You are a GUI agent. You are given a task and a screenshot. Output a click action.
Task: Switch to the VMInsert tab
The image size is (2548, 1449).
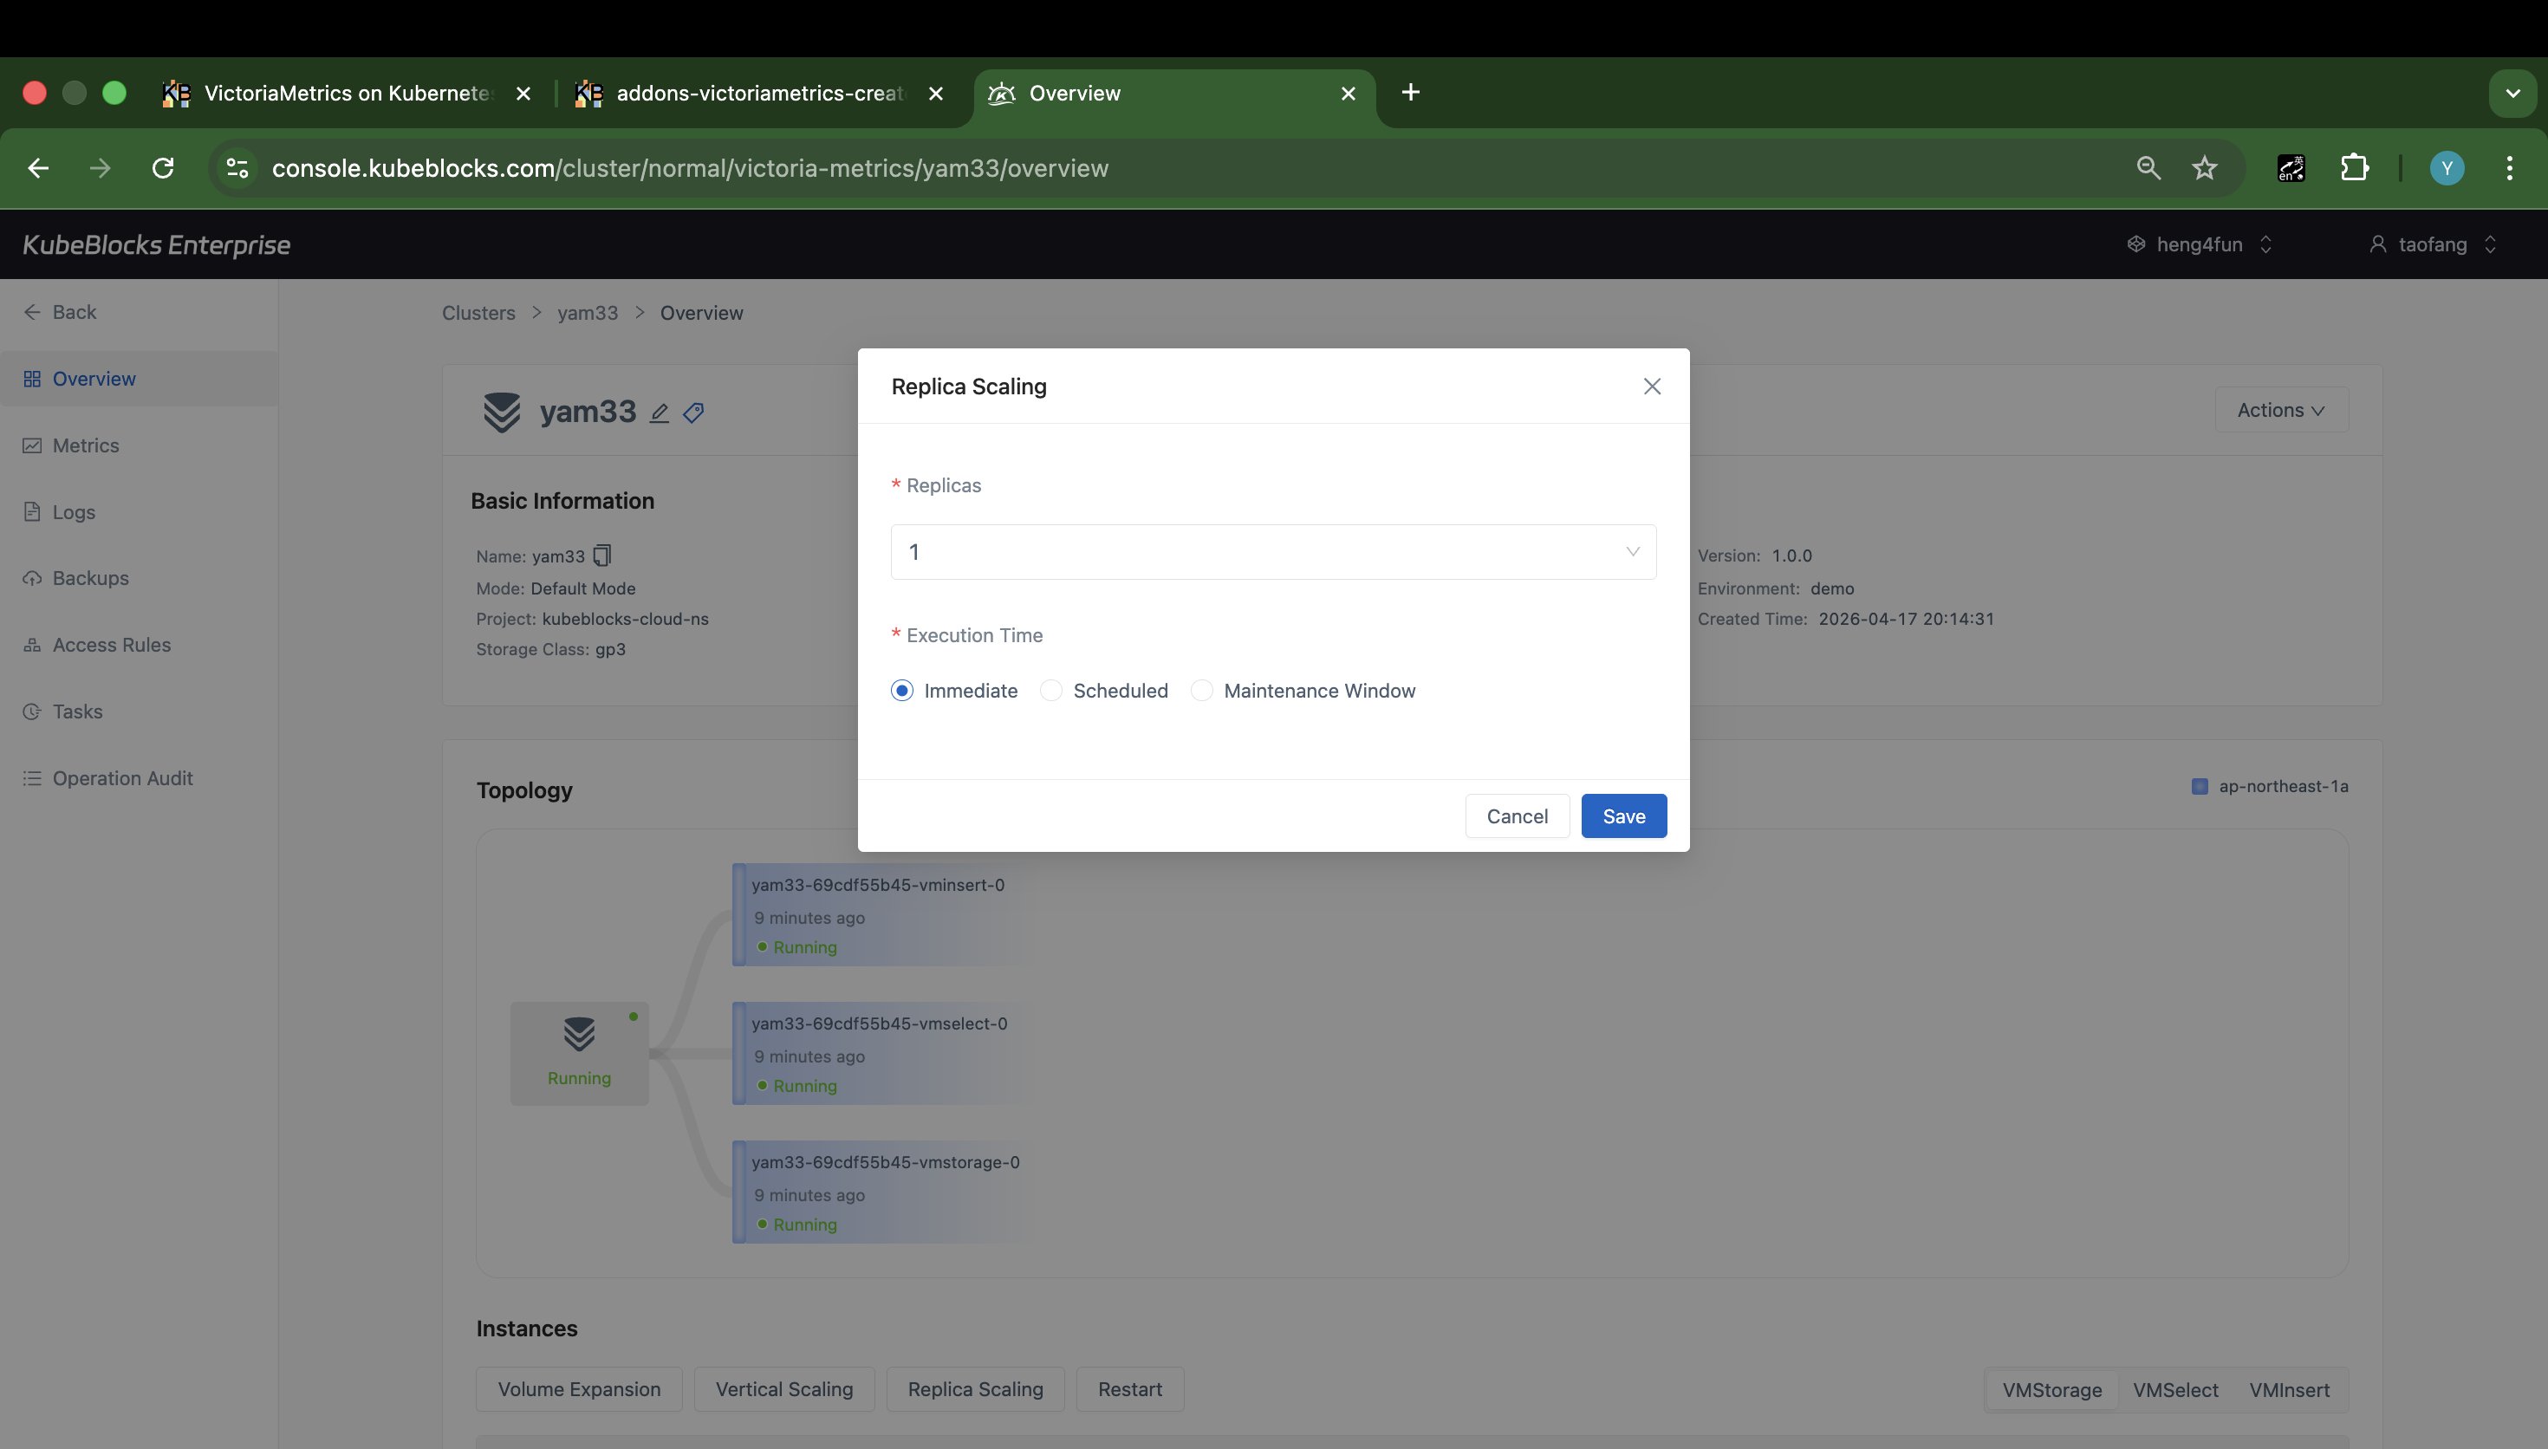pos(2290,1390)
